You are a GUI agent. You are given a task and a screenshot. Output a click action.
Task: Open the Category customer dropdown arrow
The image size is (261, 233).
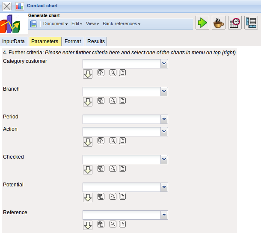point(164,64)
